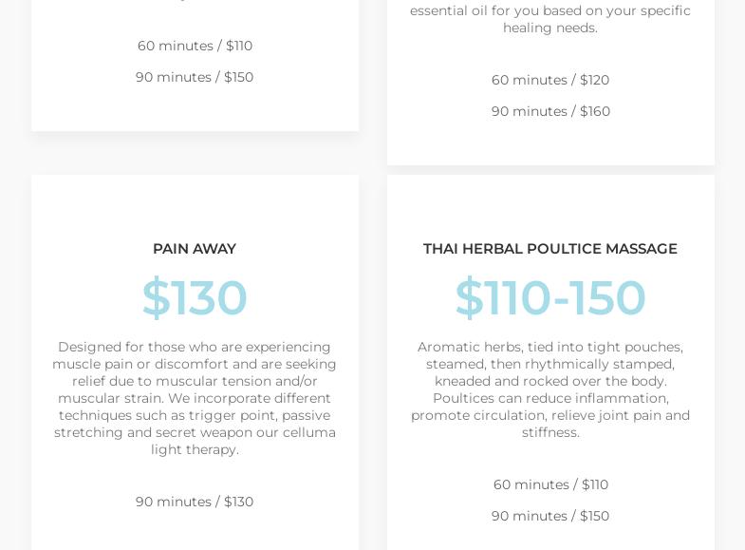Click top-left card's 90 minutes / $150 line

(x=195, y=77)
